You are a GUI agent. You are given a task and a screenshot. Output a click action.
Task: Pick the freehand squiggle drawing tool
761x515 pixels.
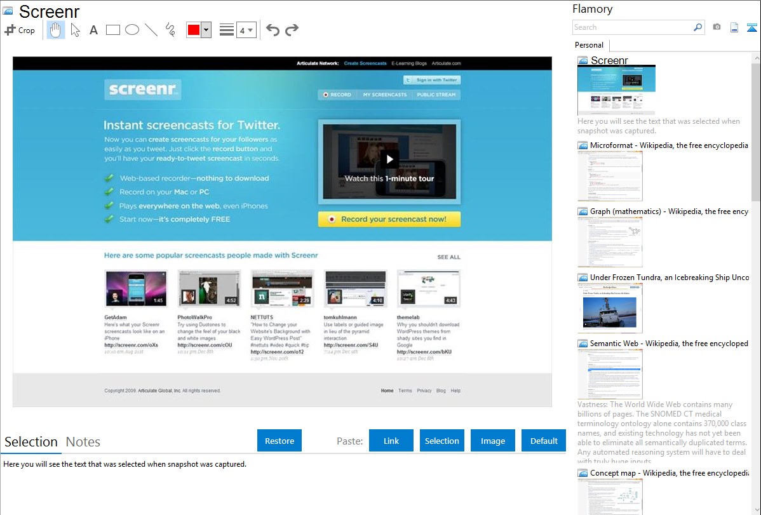pyautogui.click(x=170, y=30)
